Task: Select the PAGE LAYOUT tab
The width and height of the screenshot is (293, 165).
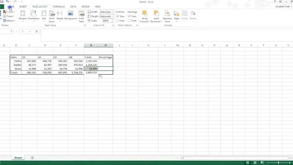Action: 40,6
